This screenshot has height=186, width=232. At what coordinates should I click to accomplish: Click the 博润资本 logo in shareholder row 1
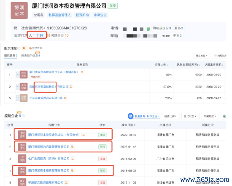click(24, 74)
